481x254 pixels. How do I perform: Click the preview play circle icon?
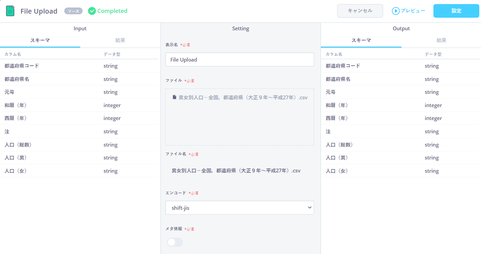[396, 11]
